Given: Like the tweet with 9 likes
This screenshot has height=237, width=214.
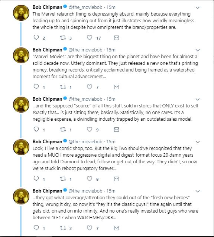Looking at the screenshot, I should coord(90,129).
